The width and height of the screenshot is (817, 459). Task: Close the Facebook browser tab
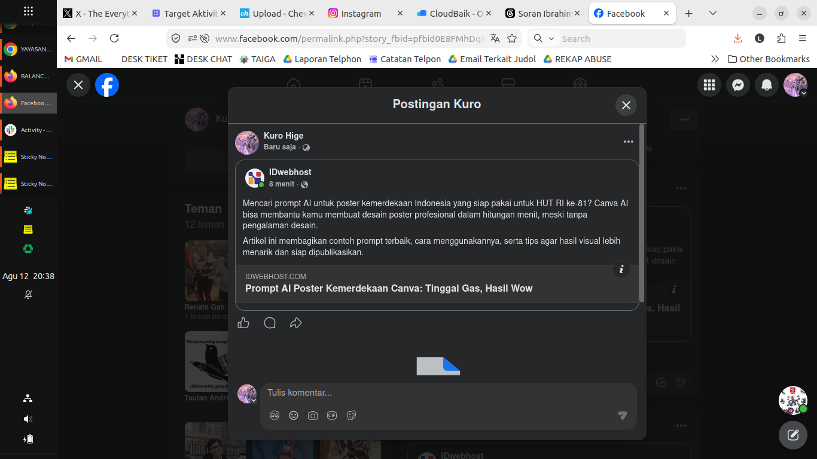[x=666, y=13]
